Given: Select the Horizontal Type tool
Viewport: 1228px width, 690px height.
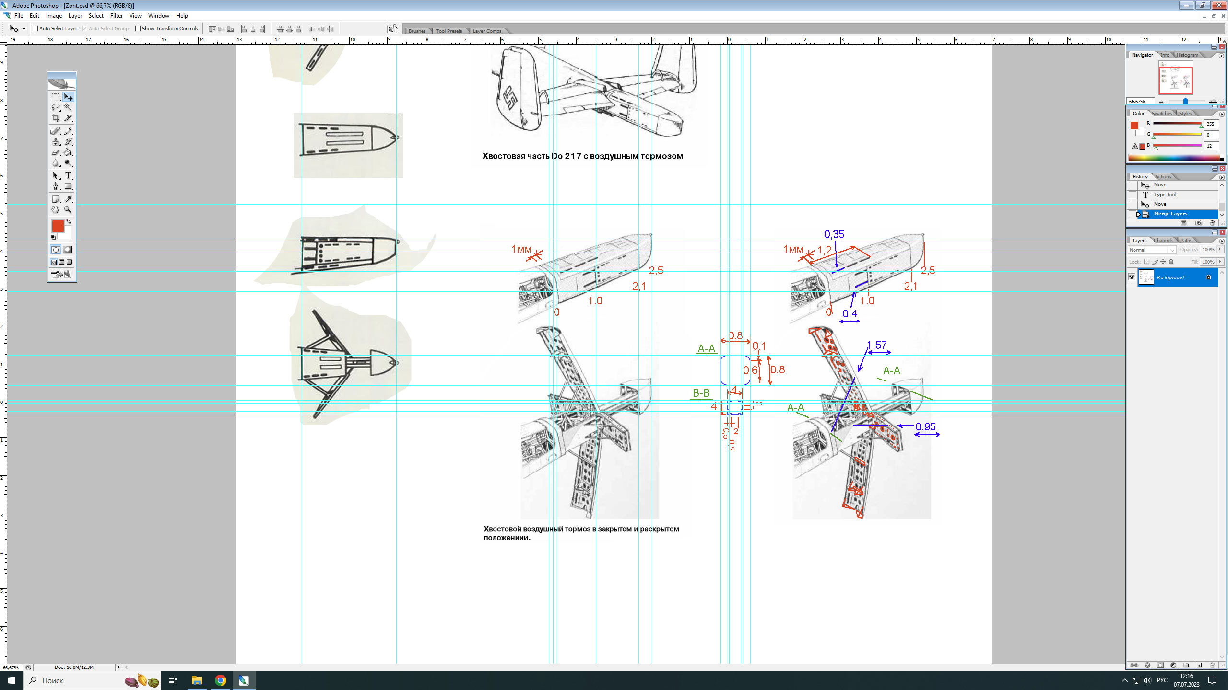Looking at the screenshot, I should [68, 175].
